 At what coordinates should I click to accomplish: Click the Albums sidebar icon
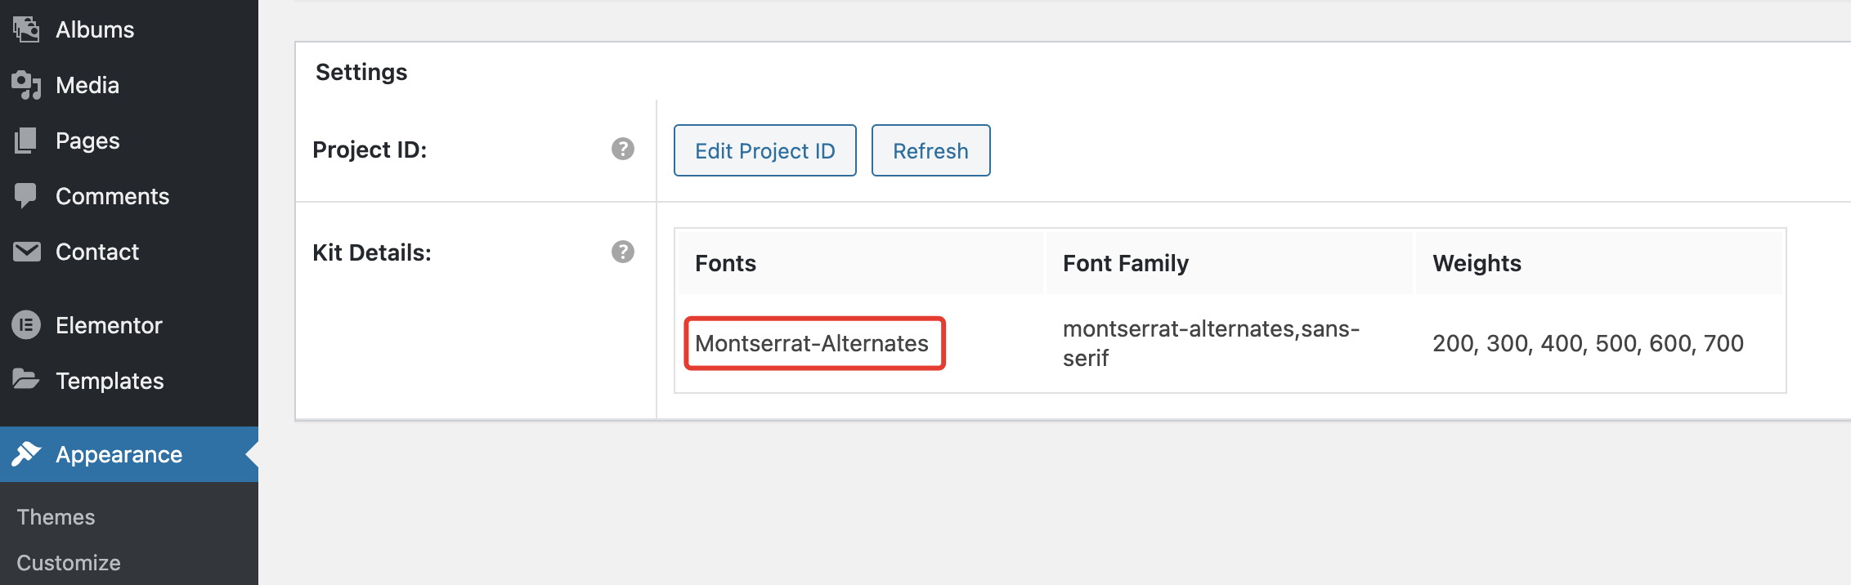26,29
